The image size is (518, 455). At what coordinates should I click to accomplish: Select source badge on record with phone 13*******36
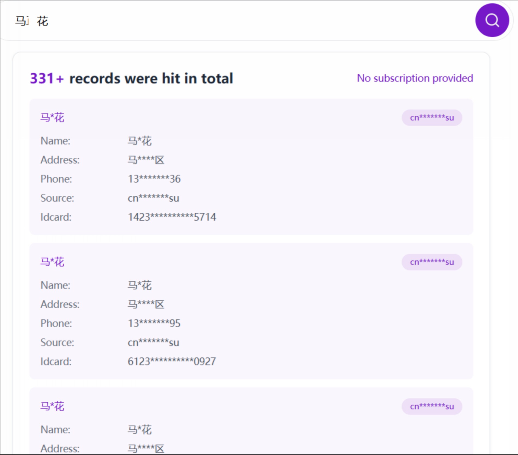432,118
